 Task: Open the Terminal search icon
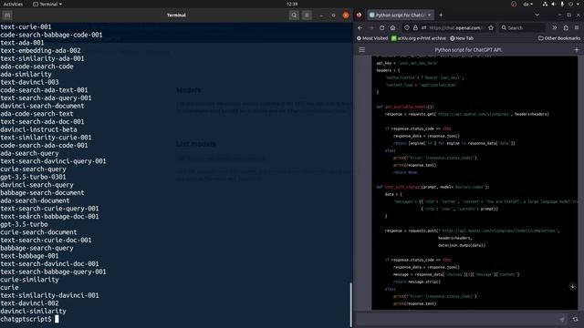(294, 15)
